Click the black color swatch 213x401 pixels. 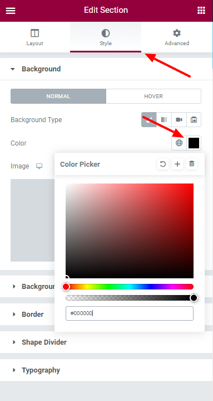pos(194,143)
